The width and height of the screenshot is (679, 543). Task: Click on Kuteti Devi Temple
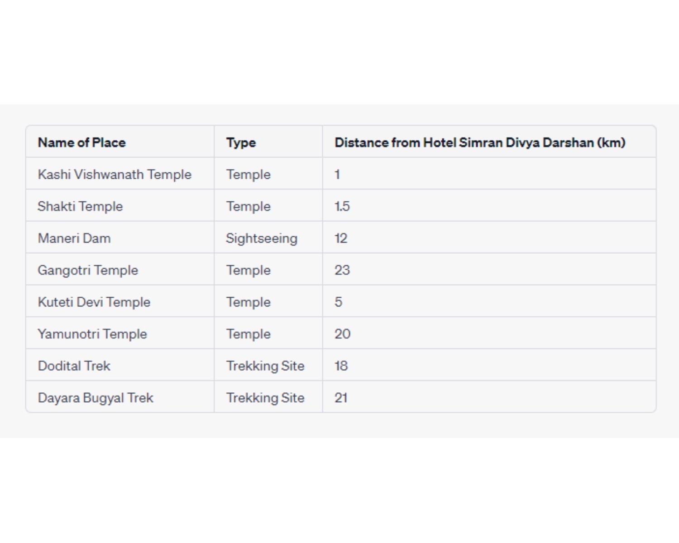tap(94, 302)
